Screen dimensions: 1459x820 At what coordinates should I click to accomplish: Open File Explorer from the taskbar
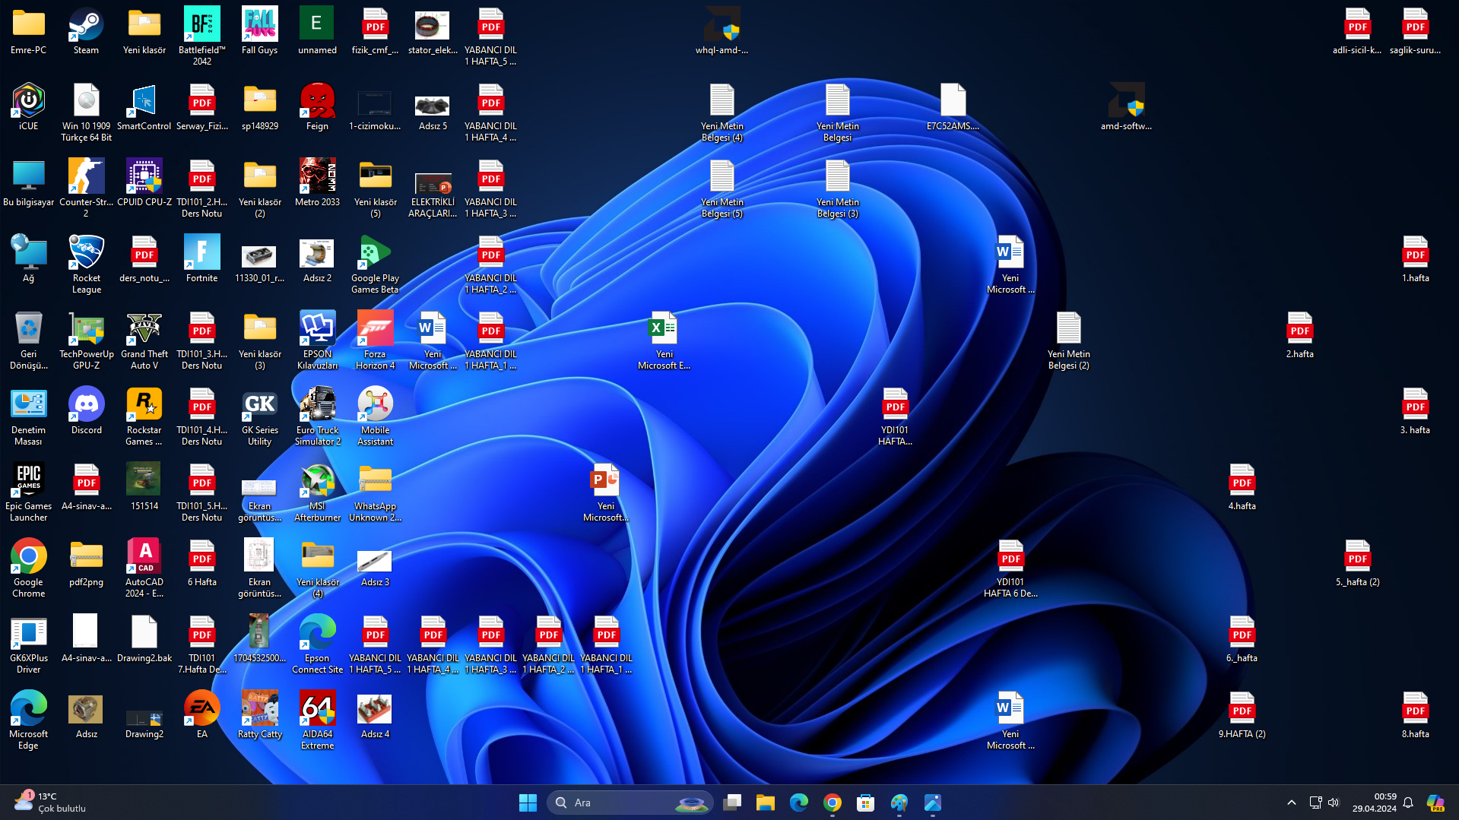pyautogui.click(x=765, y=803)
